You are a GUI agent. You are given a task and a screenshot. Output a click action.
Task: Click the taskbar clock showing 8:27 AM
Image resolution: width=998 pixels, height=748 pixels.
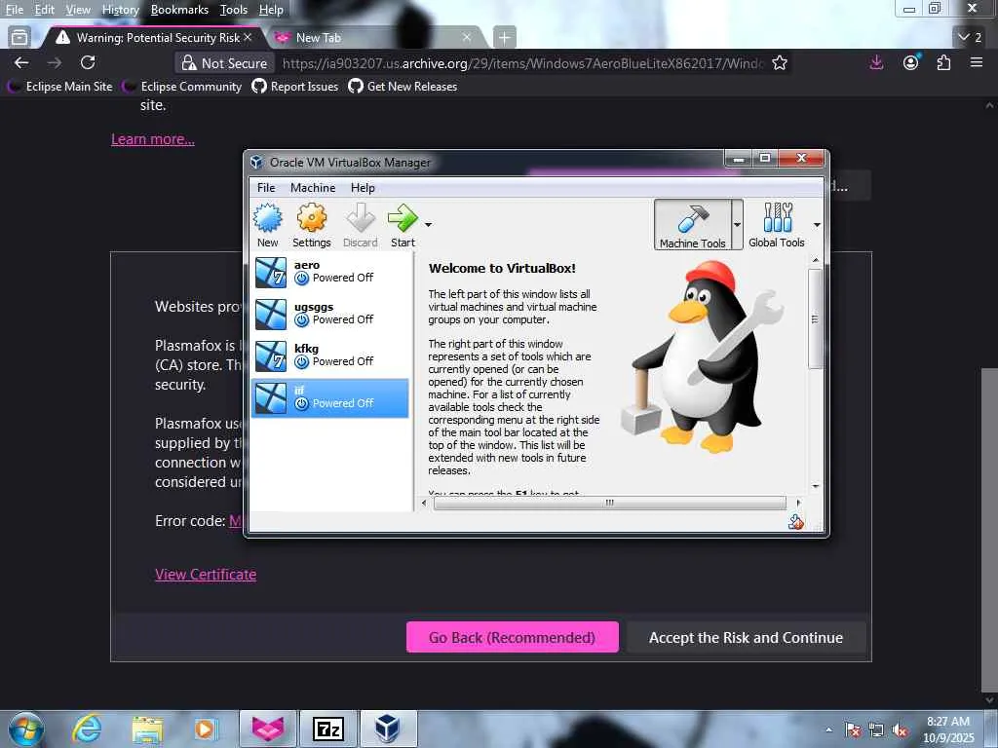(x=948, y=729)
